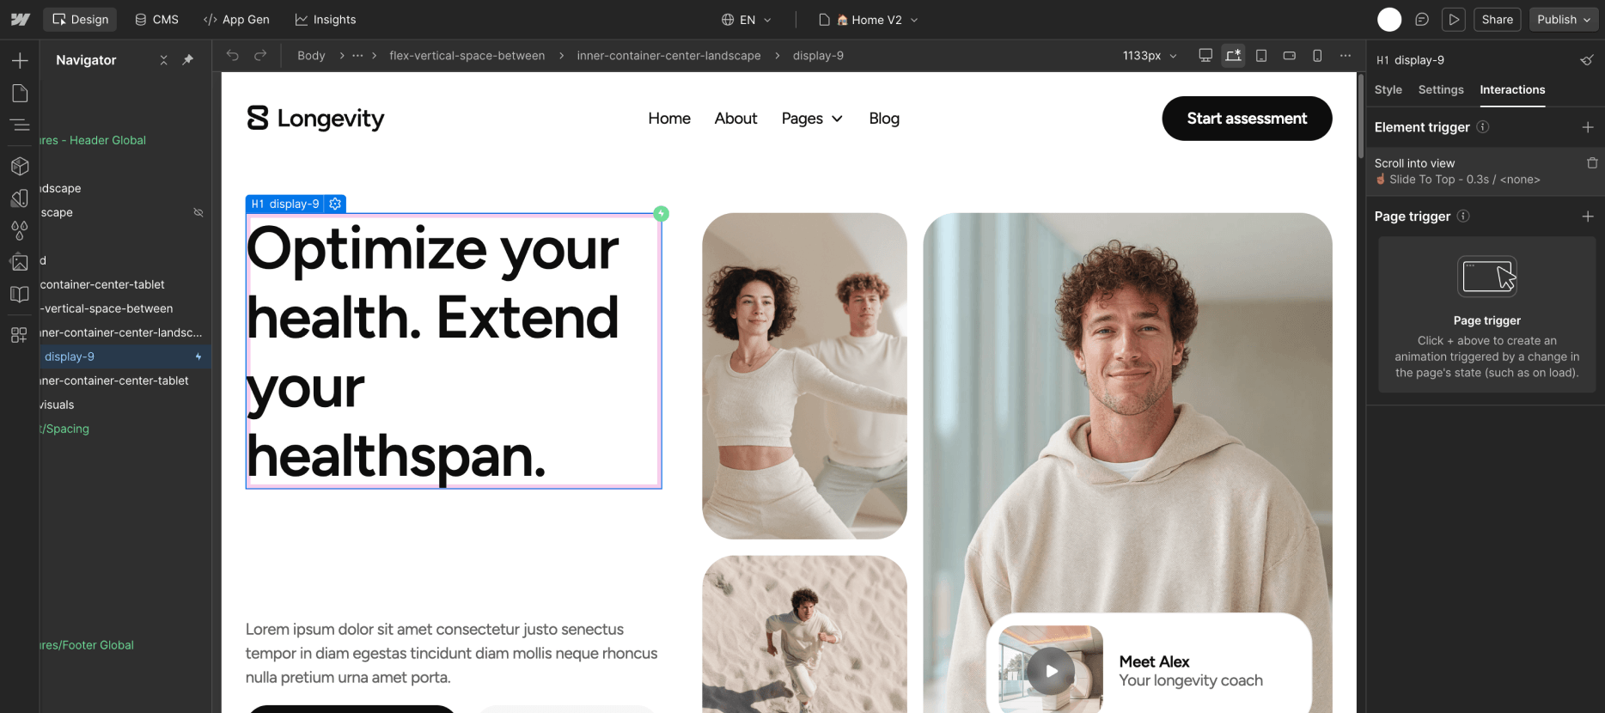Viewport: 1605px width, 713px height.
Task: Switch to Design mode
Action: [81, 19]
